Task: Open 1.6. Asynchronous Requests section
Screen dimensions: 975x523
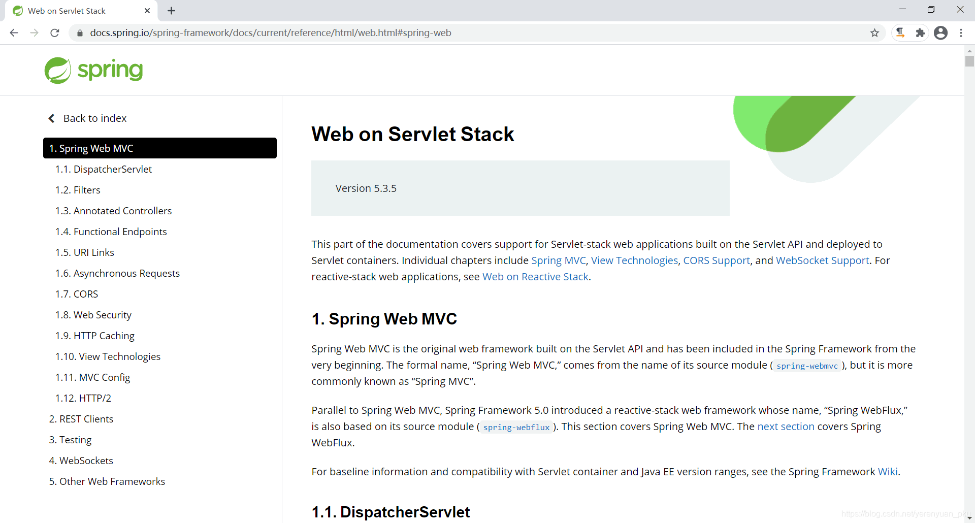Action: (117, 273)
